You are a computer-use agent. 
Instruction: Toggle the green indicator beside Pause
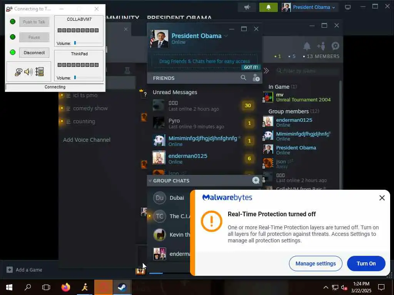click(13, 37)
